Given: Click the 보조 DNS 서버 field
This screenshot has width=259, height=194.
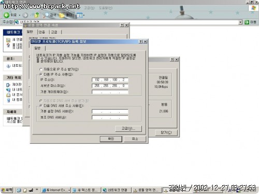Looking at the screenshot, I should pos(110,117).
